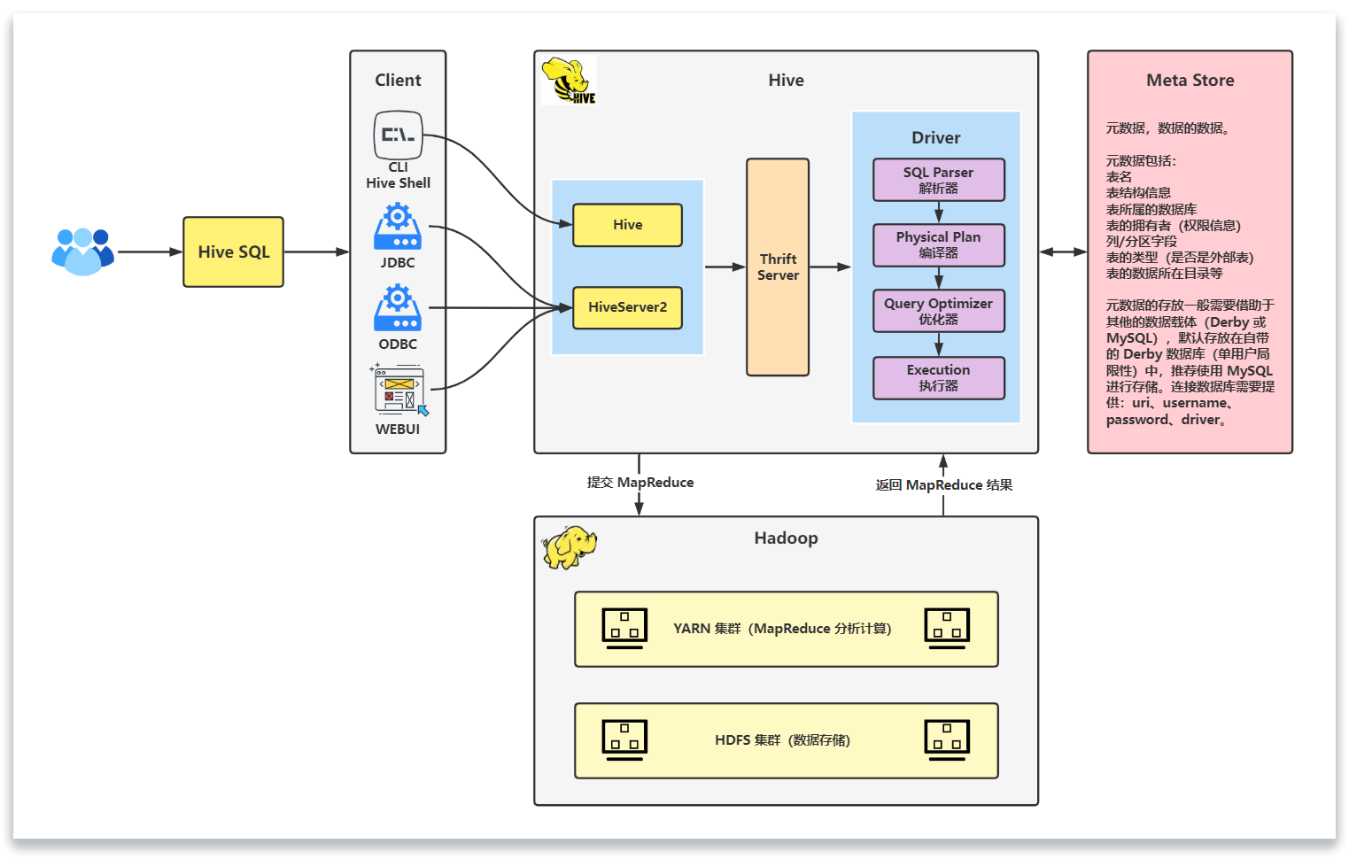
Task: Click the 表结构信息 line
Action: (1138, 192)
